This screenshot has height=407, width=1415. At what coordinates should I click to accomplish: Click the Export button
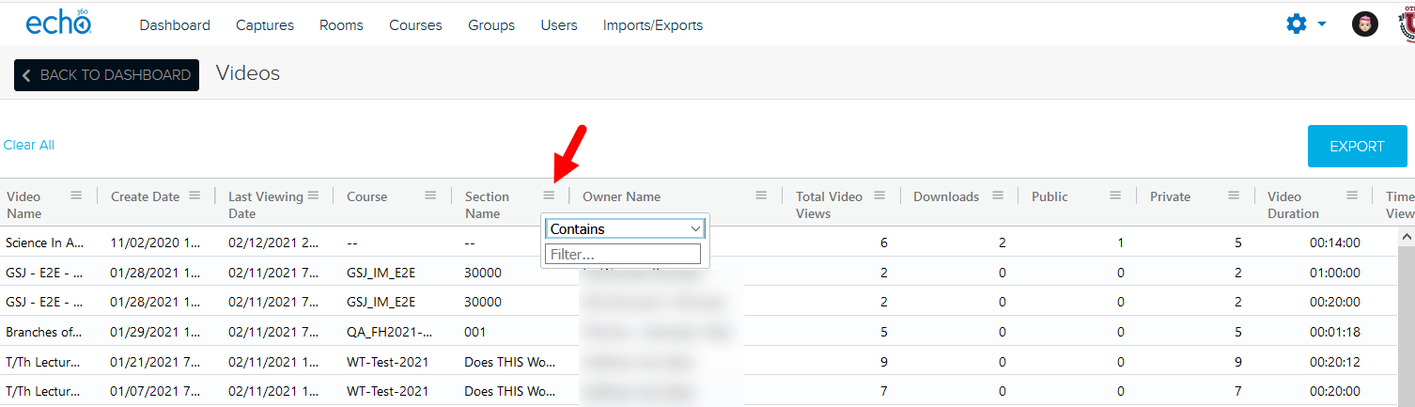tap(1357, 147)
